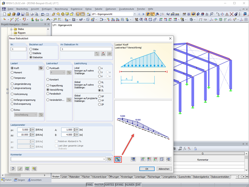Open the LF1 - Eigengewicht load case dropdown
This screenshot has height=187, width=249.
point(135,14)
